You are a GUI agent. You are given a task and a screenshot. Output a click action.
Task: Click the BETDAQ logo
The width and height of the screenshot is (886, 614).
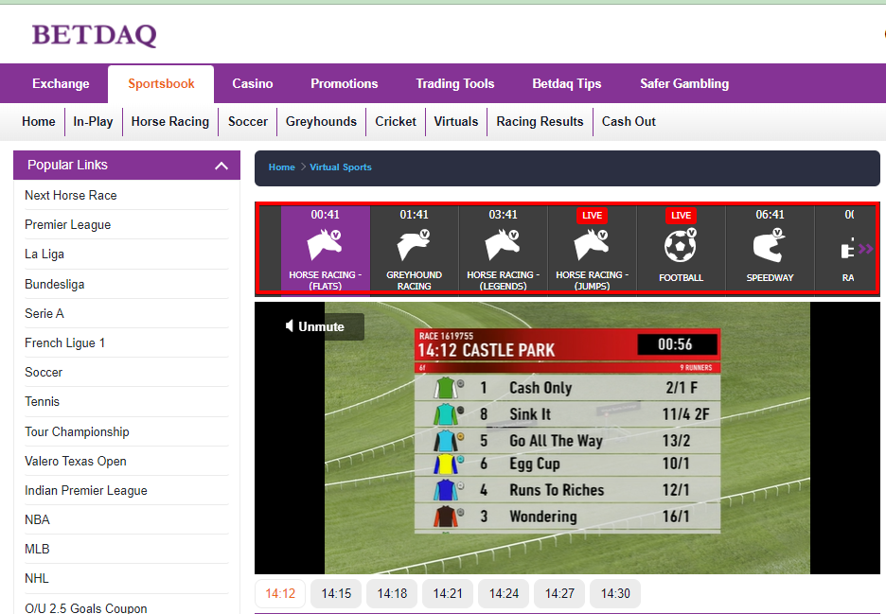[x=95, y=35]
